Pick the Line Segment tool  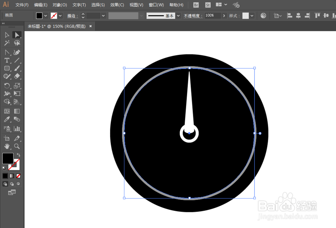pos(17,60)
